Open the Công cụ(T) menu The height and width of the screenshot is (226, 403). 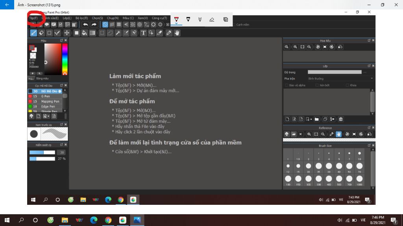pyautogui.click(x=159, y=18)
